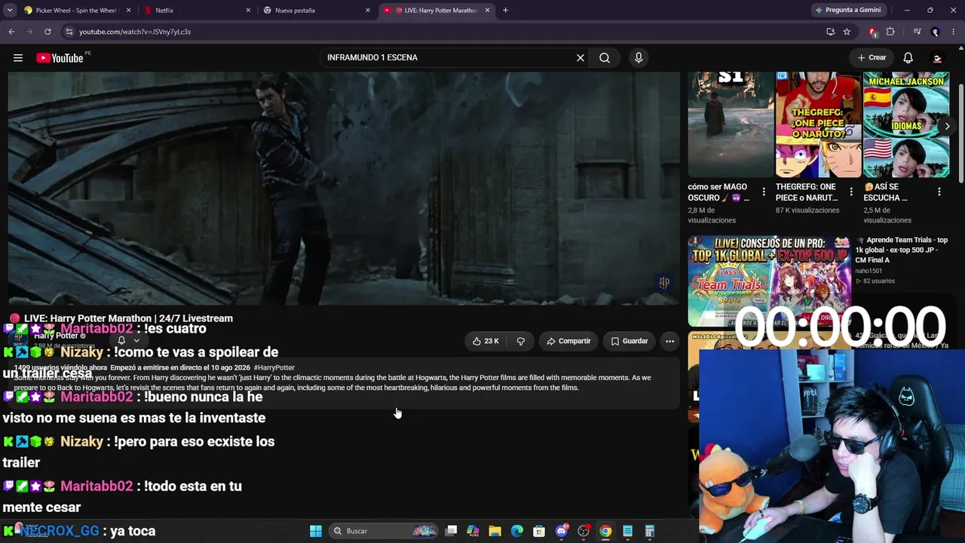This screenshot has width=965, height=543.
Task: Launch Microsoft 365 from the taskbar
Action: pyautogui.click(x=473, y=531)
